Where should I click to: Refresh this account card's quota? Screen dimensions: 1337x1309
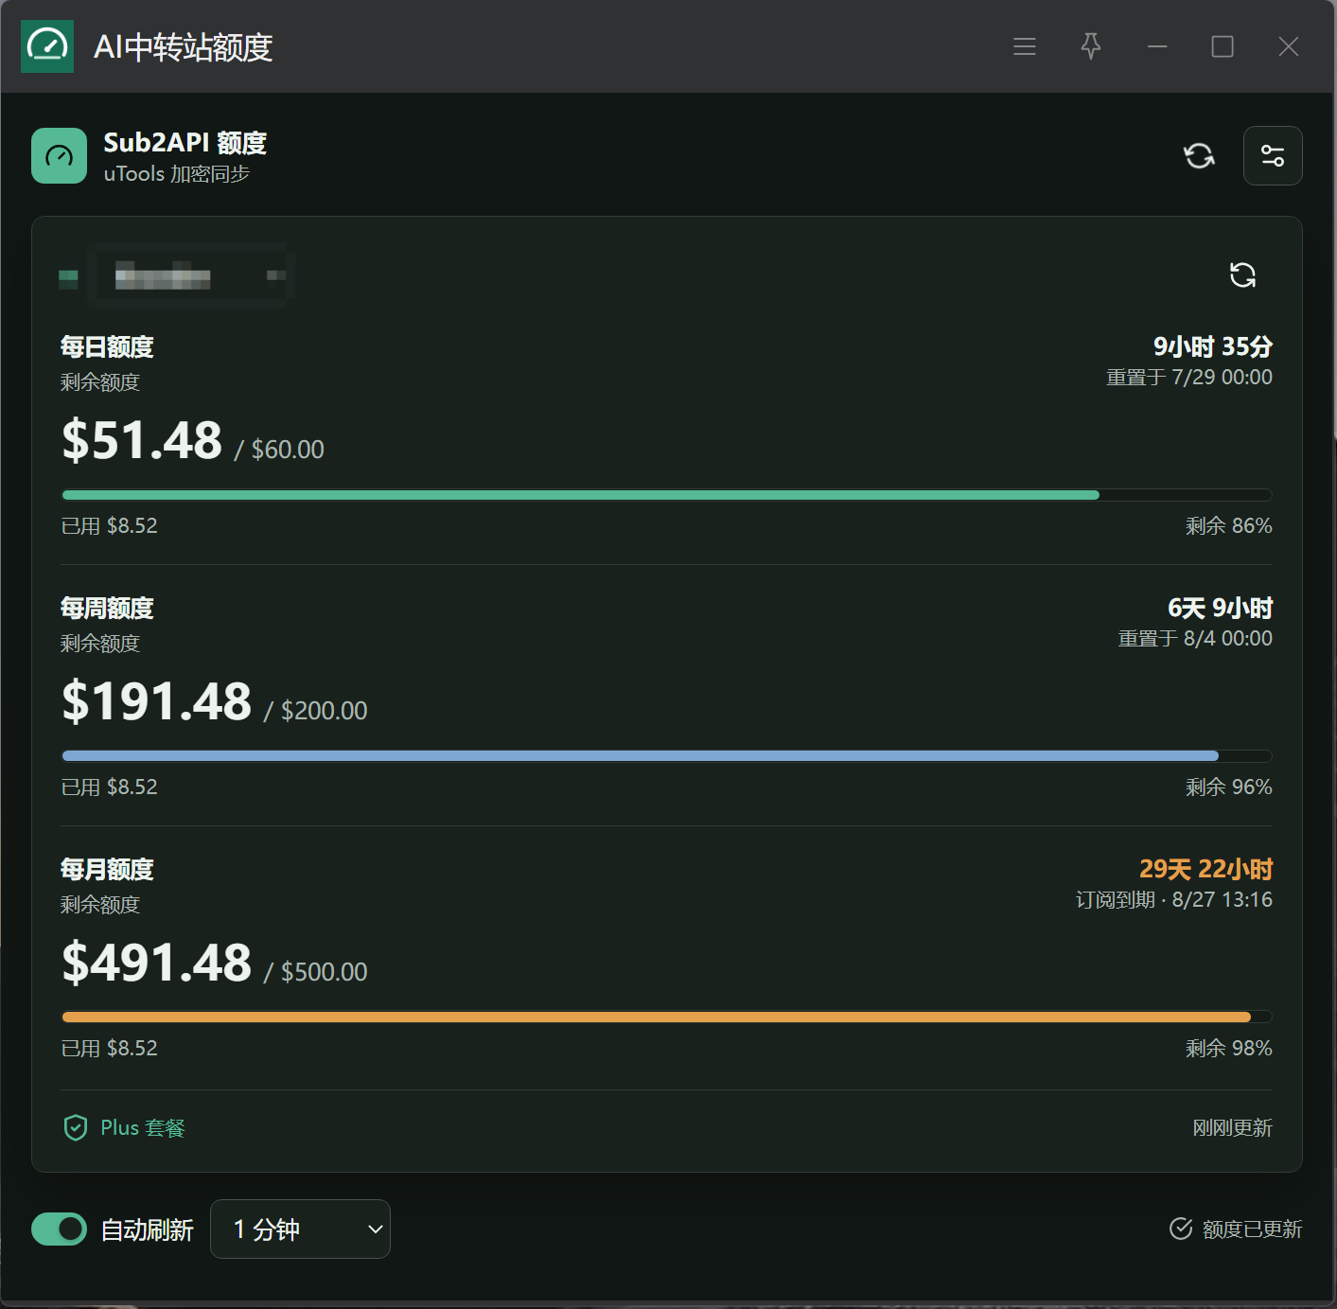pos(1242,275)
